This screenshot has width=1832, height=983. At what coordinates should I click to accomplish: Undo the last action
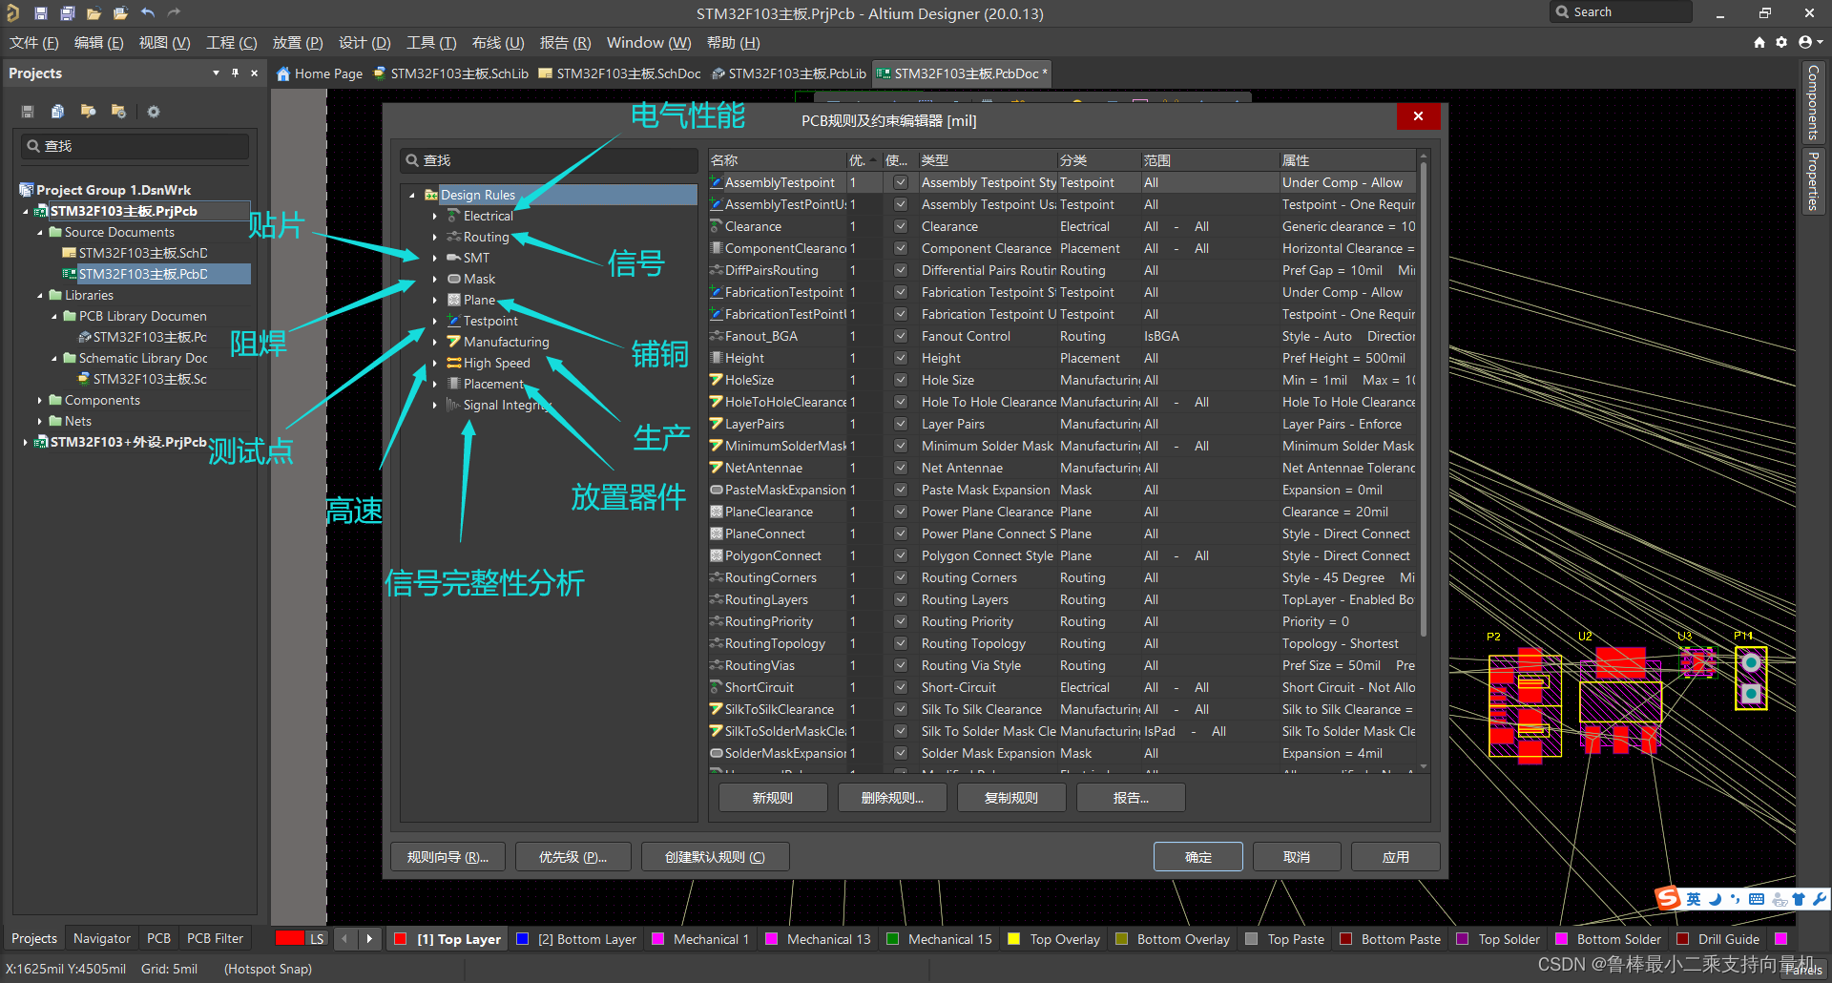(147, 13)
